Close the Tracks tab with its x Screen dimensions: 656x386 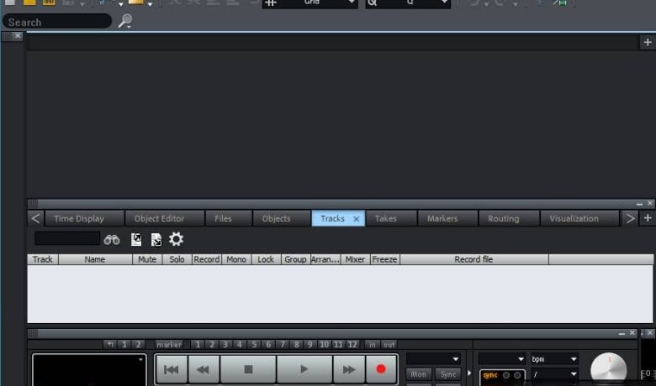tap(356, 219)
